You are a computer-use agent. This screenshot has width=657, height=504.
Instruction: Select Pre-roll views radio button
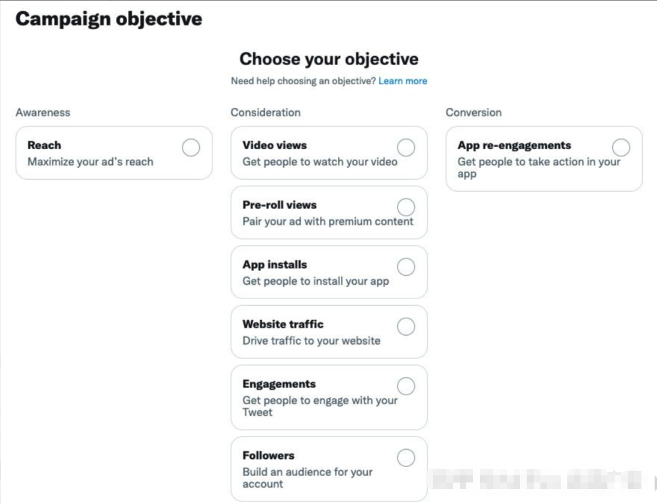(x=406, y=207)
